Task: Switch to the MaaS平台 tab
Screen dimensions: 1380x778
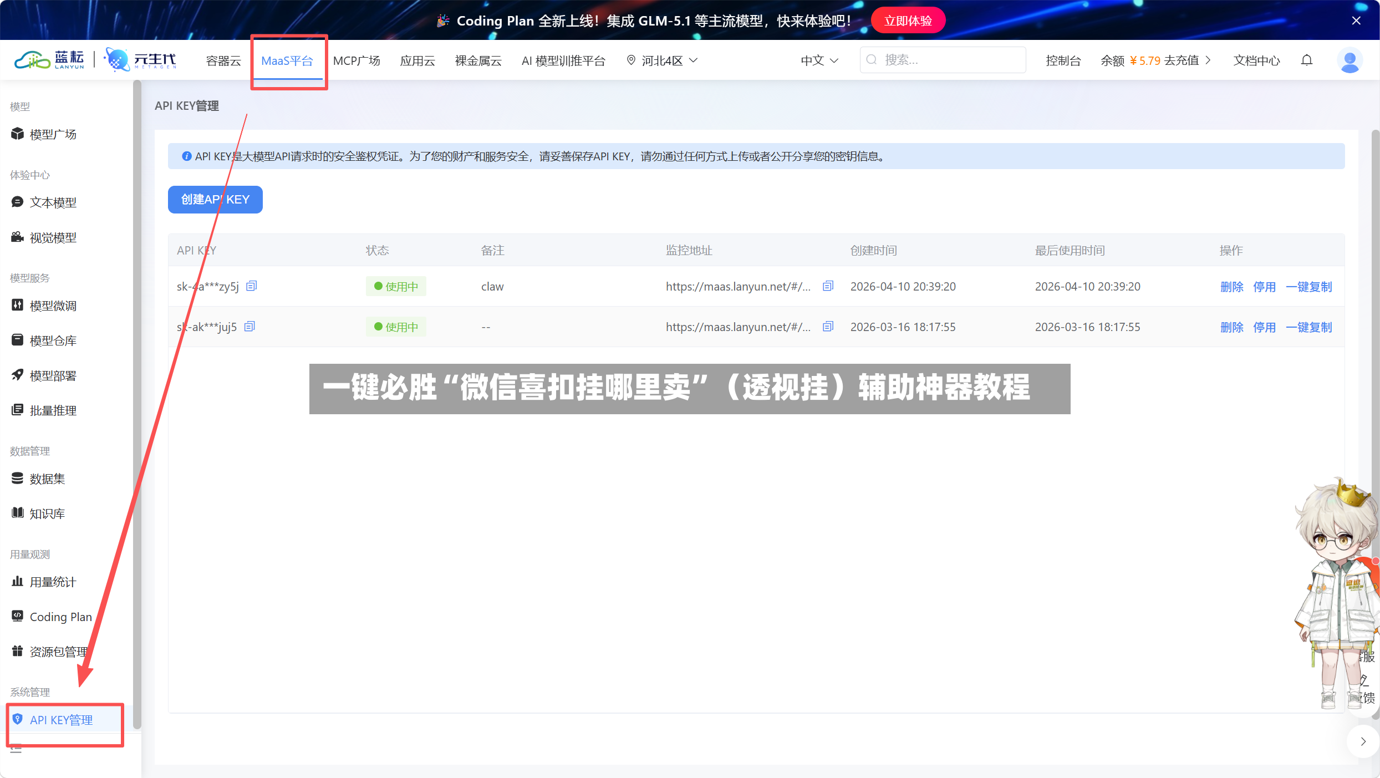Action: click(287, 60)
